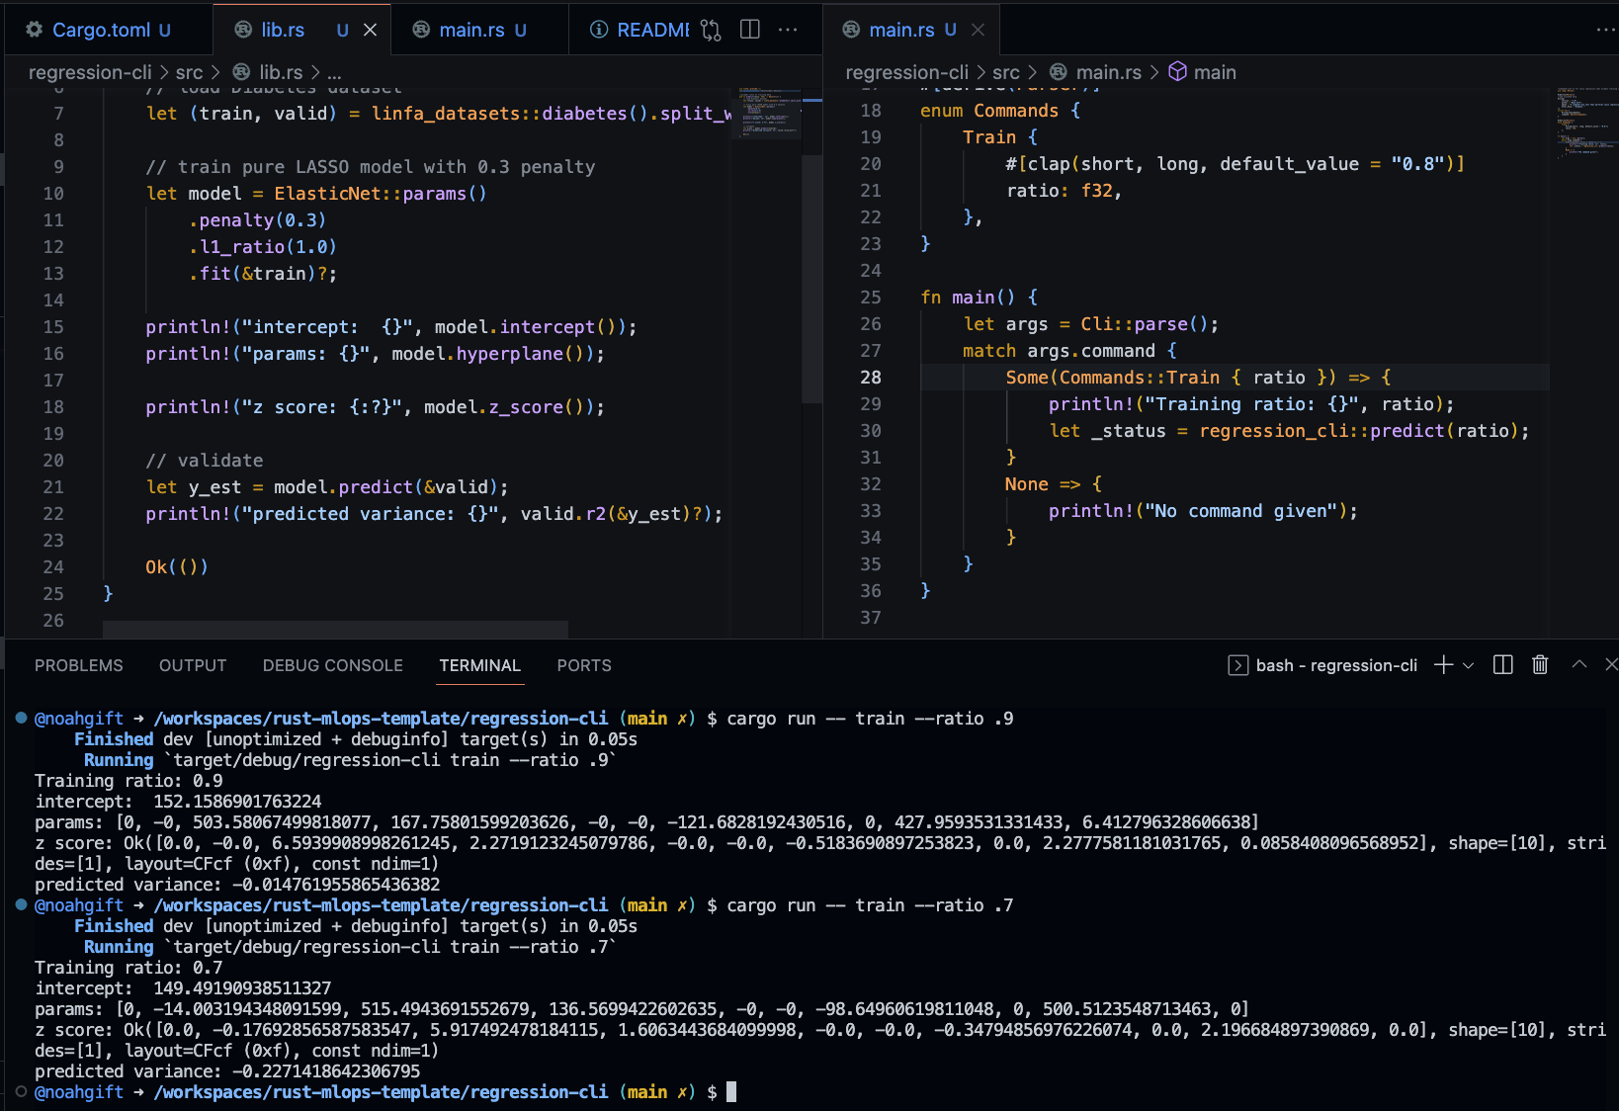Click first terminal command 'cargo run -- train --ratio .9'

(870, 719)
